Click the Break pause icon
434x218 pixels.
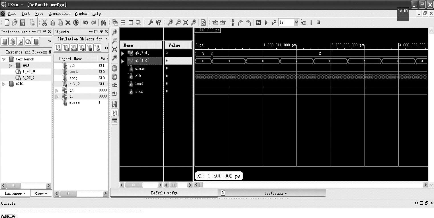pos(311,22)
